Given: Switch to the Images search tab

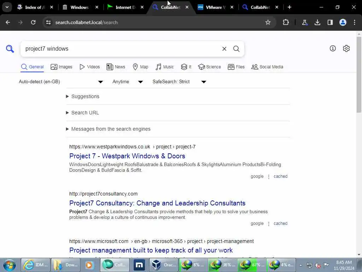Looking at the screenshot, I should tap(62, 67).
